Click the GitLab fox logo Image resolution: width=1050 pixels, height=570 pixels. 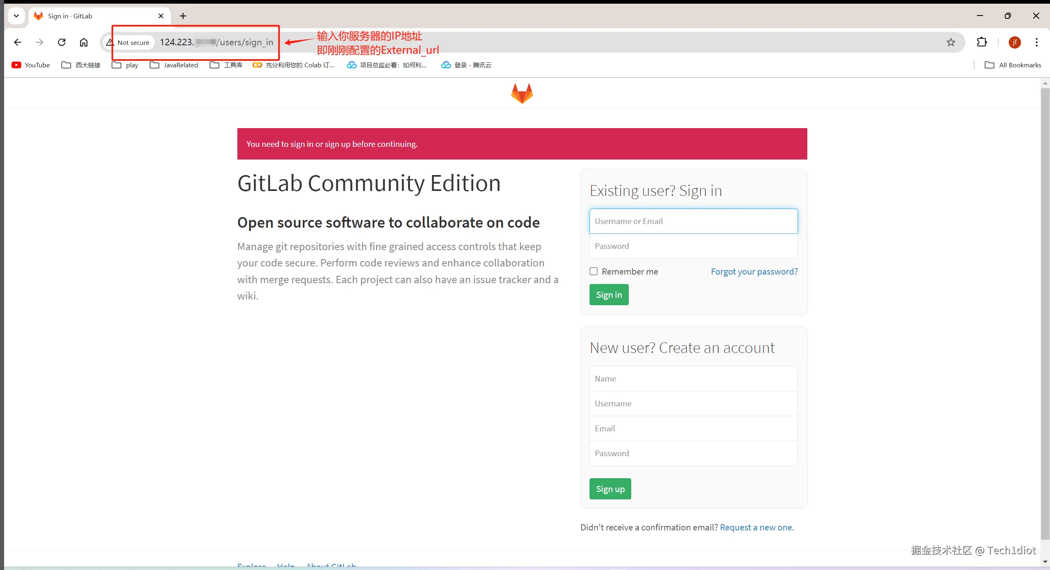pyautogui.click(x=522, y=93)
